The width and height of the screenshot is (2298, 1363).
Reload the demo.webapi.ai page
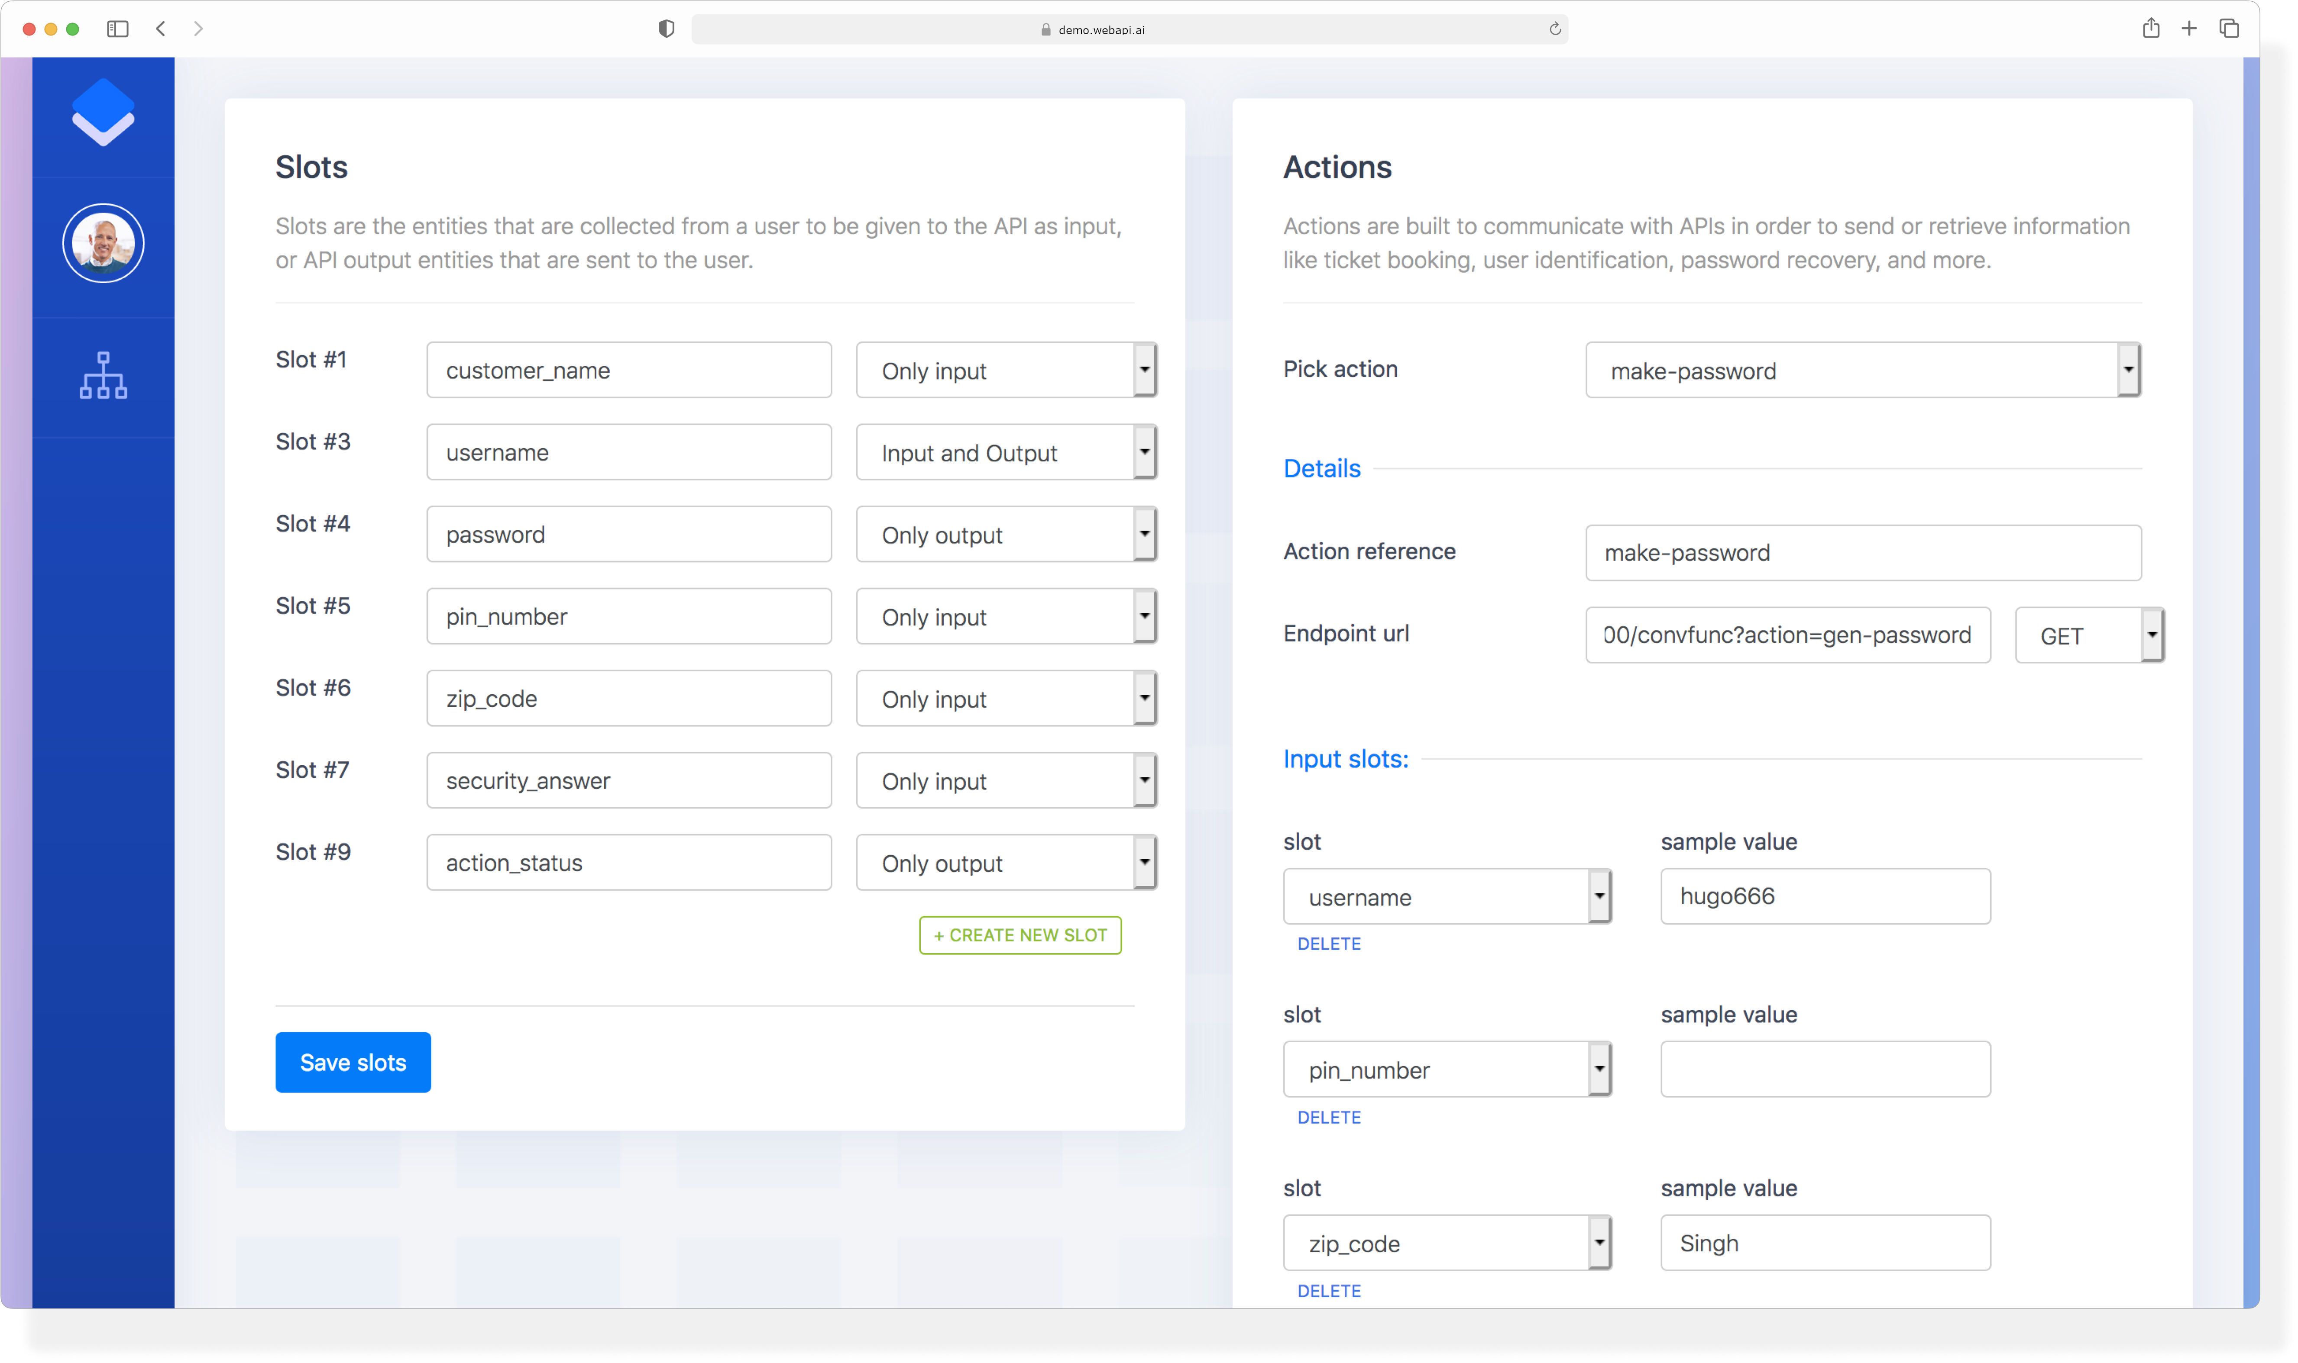click(x=1555, y=29)
